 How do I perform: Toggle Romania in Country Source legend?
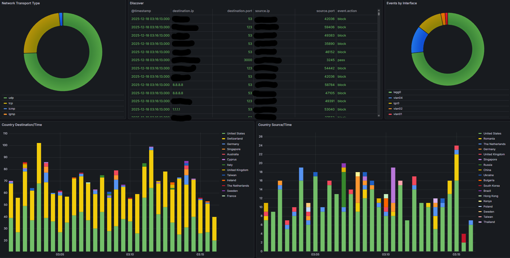click(489, 139)
